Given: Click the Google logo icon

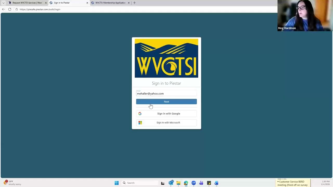Looking at the screenshot, I should click(140, 113).
